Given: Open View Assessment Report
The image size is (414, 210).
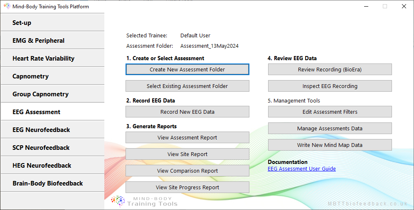Looking at the screenshot, I should coord(187,137).
